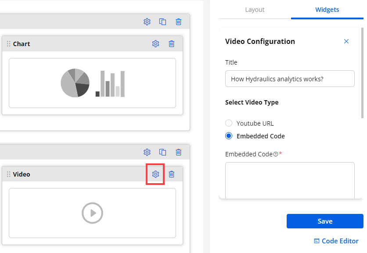
Task: Grab the Chart widget drag handle
Action: tap(8, 44)
